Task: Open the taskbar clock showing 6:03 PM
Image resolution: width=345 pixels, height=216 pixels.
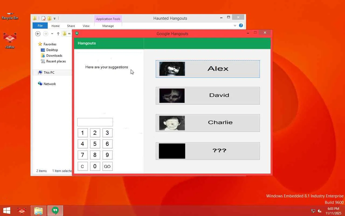Action: click(333, 211)
